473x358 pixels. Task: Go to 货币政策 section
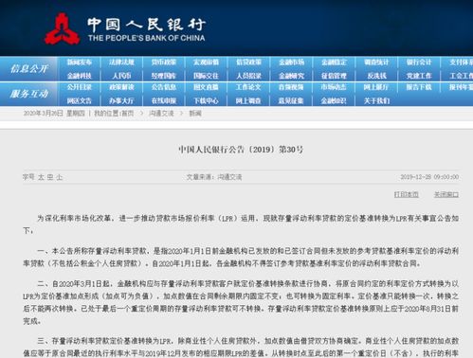click(164, 63)
